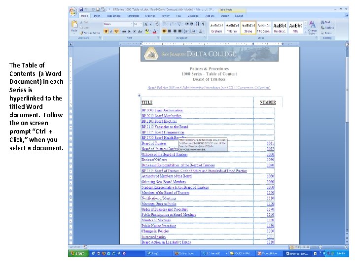Show or hide paragraph marks
Screen dimensions: 355x266
click(x=203, y=24)
